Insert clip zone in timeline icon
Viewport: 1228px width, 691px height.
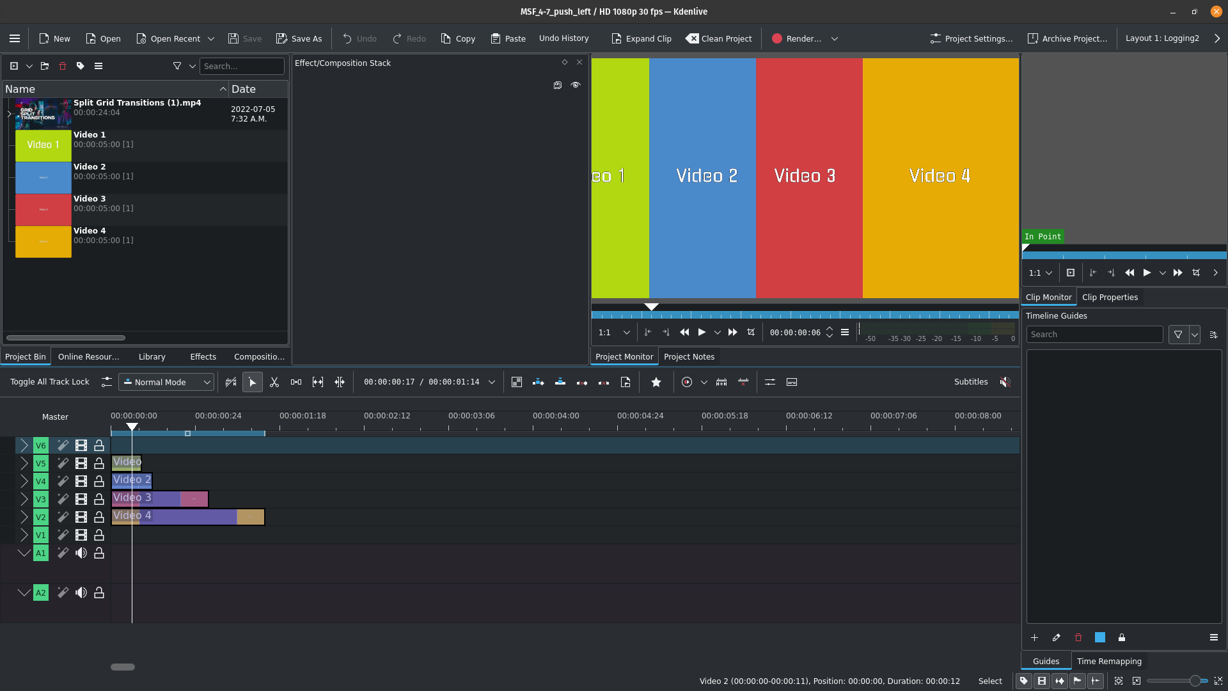click(539, 382)
